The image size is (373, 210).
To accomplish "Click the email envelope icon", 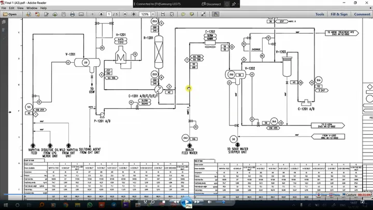I will [81, 15].
